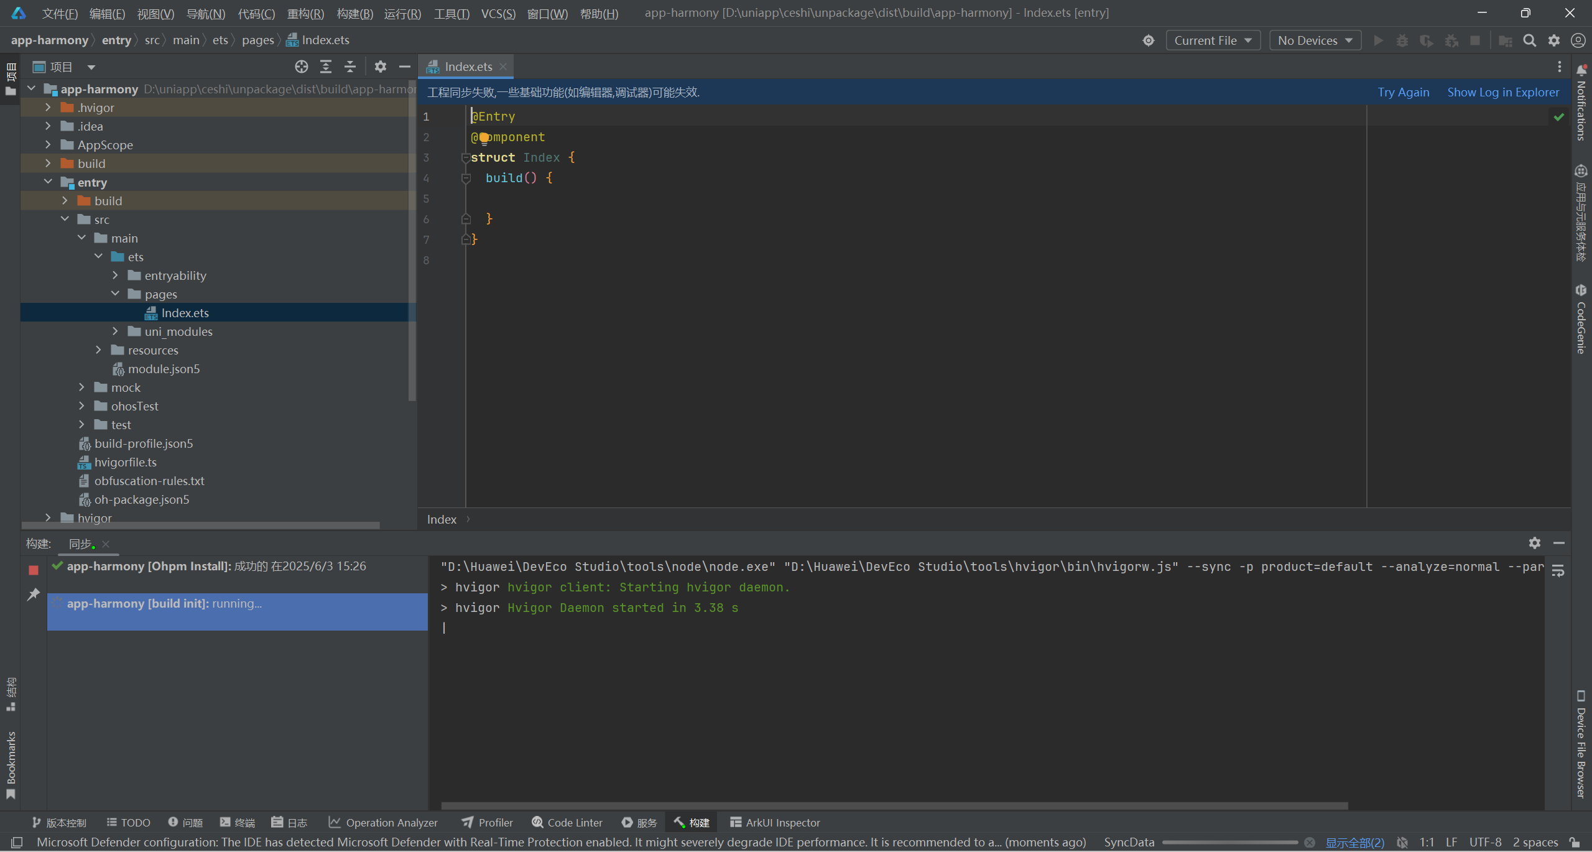Click the project structure icon in toolbar
This screenshot has height=852, width=1592.
(1506, 40)
